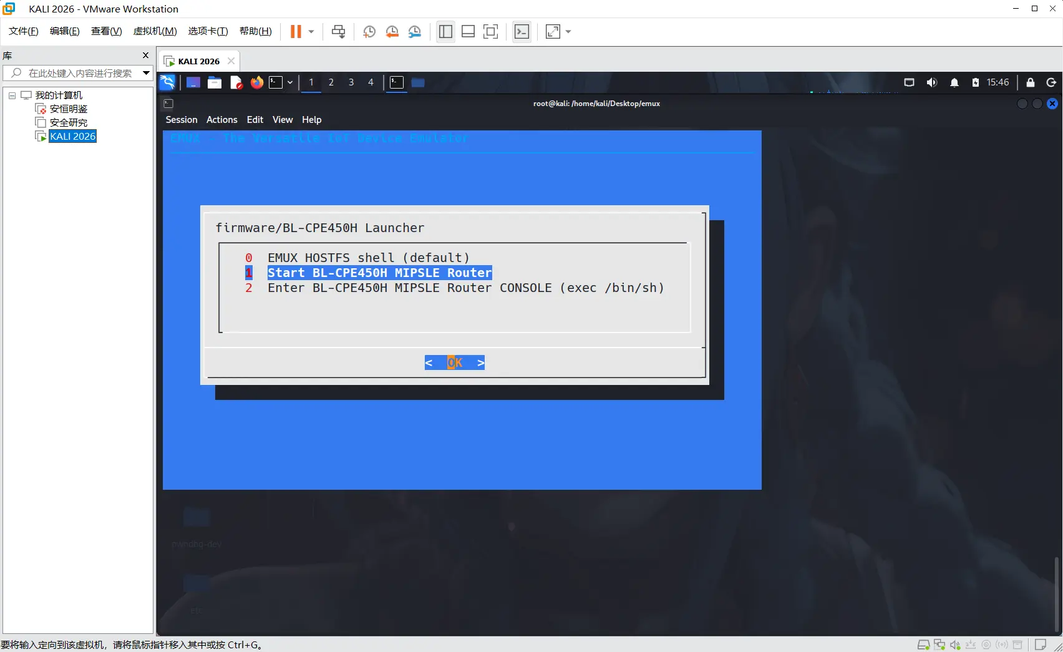Open Kali notifications bell
The width and height of the screenshot is (1063, 652).
954,82
